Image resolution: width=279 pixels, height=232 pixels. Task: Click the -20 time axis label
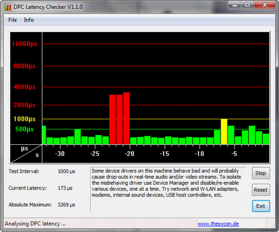pos(129,154)
